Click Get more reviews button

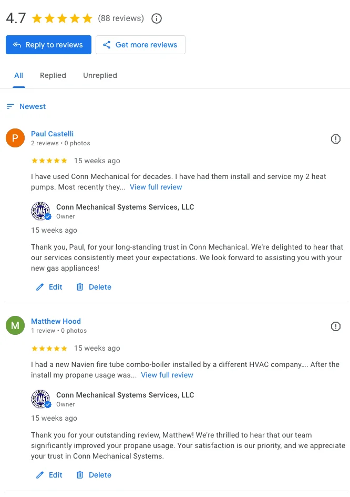coord(140,45)
